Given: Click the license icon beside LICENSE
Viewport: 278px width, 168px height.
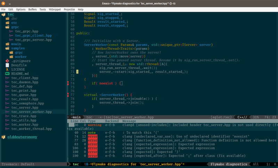Looking at the screenshot, I should [7, 69].
